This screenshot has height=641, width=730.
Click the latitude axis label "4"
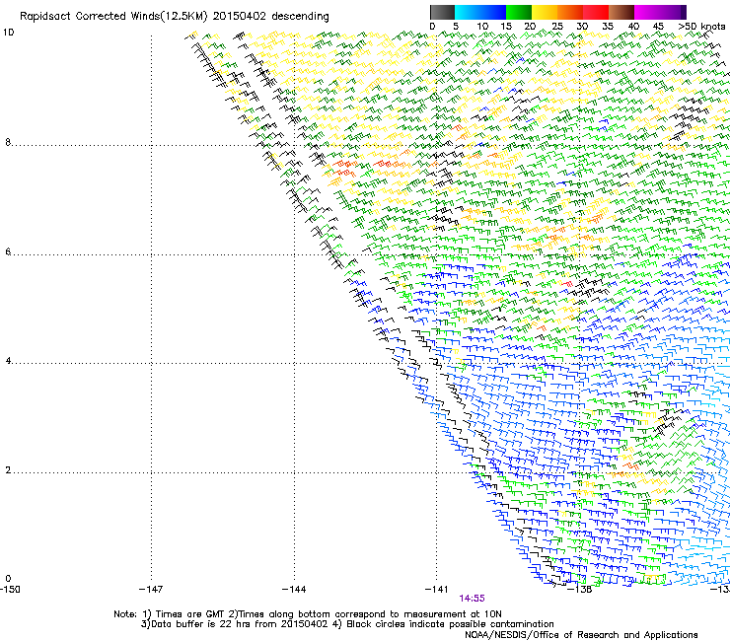[x=8, y=361]
